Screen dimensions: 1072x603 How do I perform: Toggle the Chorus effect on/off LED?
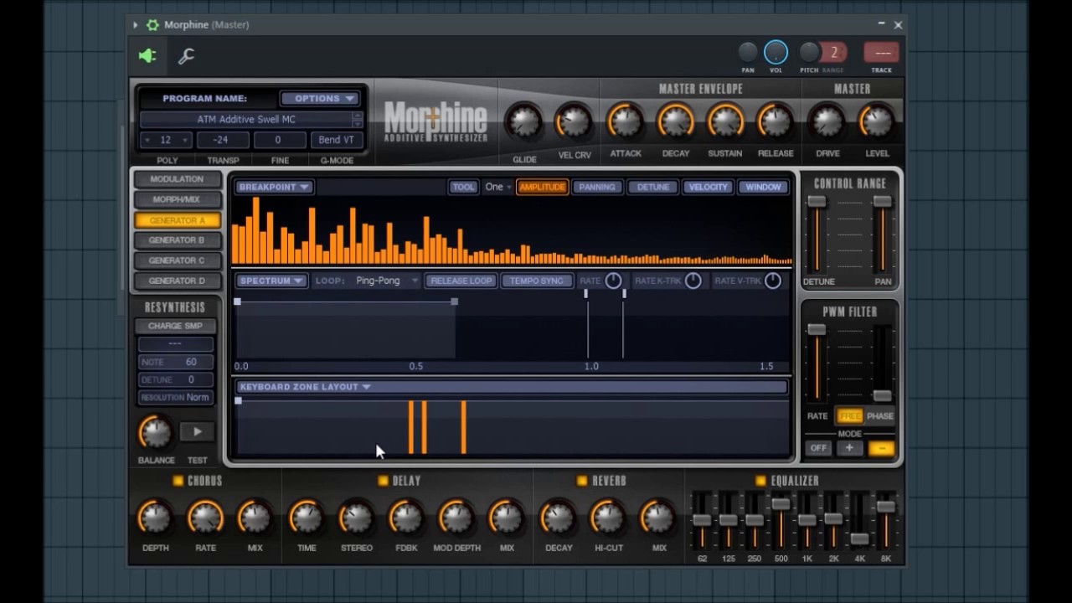click(178, 481)
